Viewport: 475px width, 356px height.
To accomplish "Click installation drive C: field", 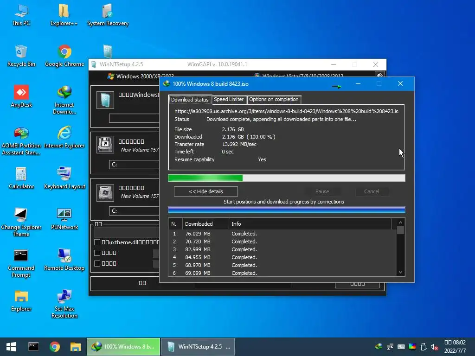I will point(134,211).
